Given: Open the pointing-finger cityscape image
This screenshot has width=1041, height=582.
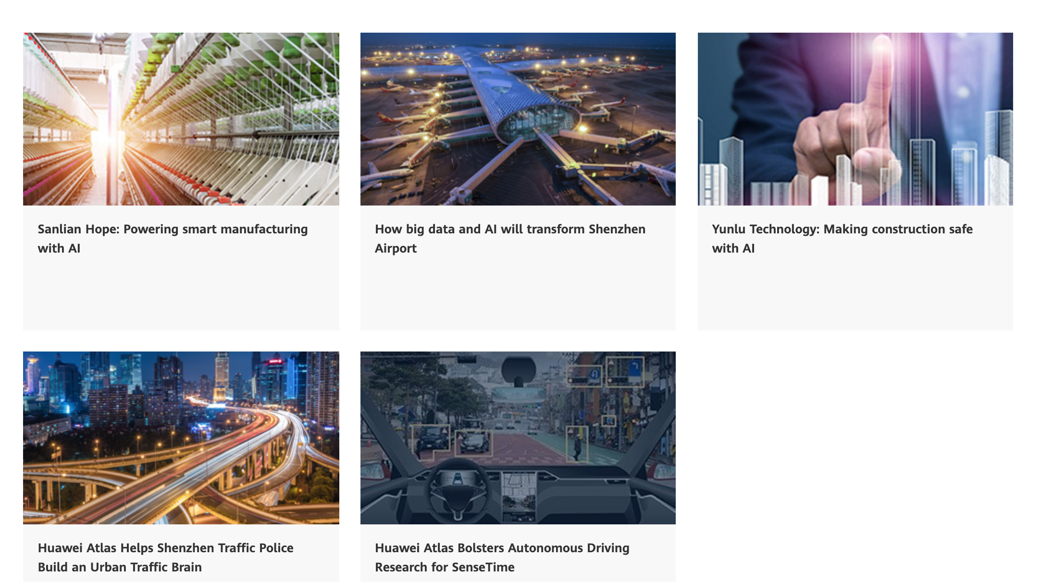Looking at the screenshot, I should (855, 119).
